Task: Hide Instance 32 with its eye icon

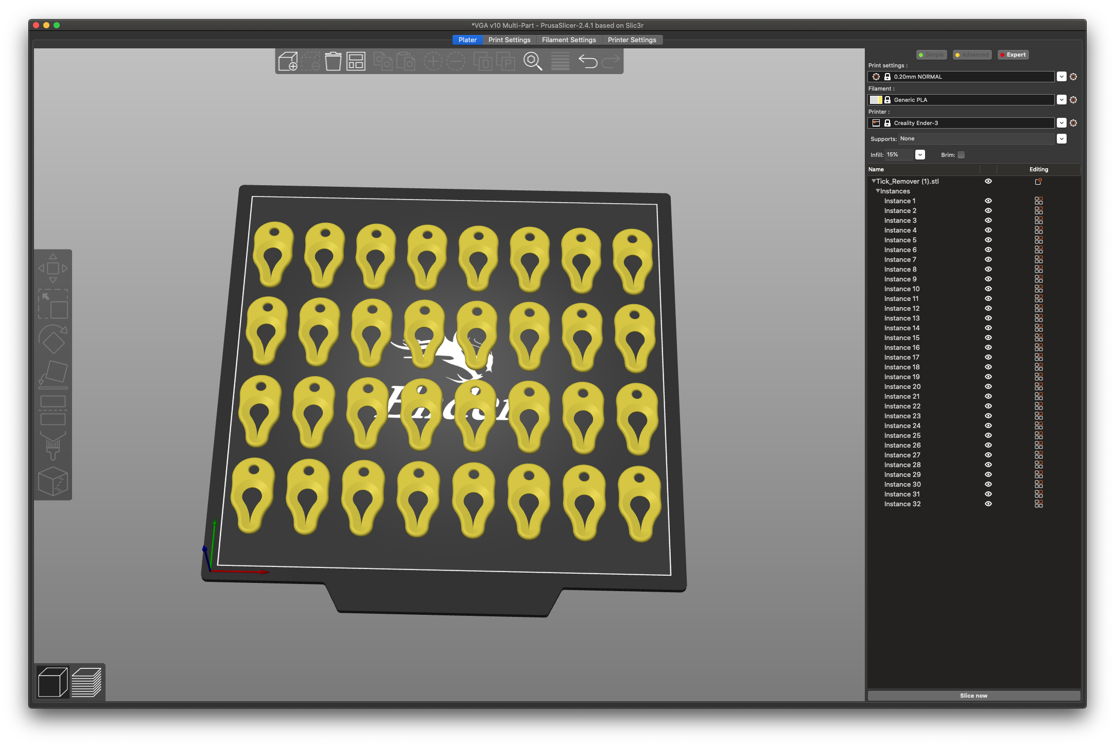Action: pyautogui.click(x=988, y=504)
